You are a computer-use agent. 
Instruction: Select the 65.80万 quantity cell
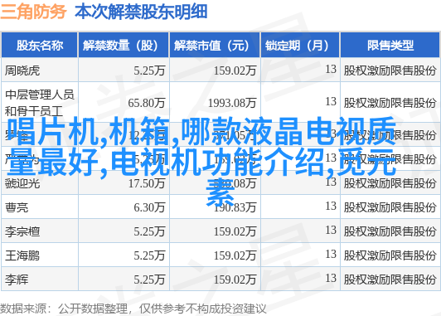pos(146,103)
